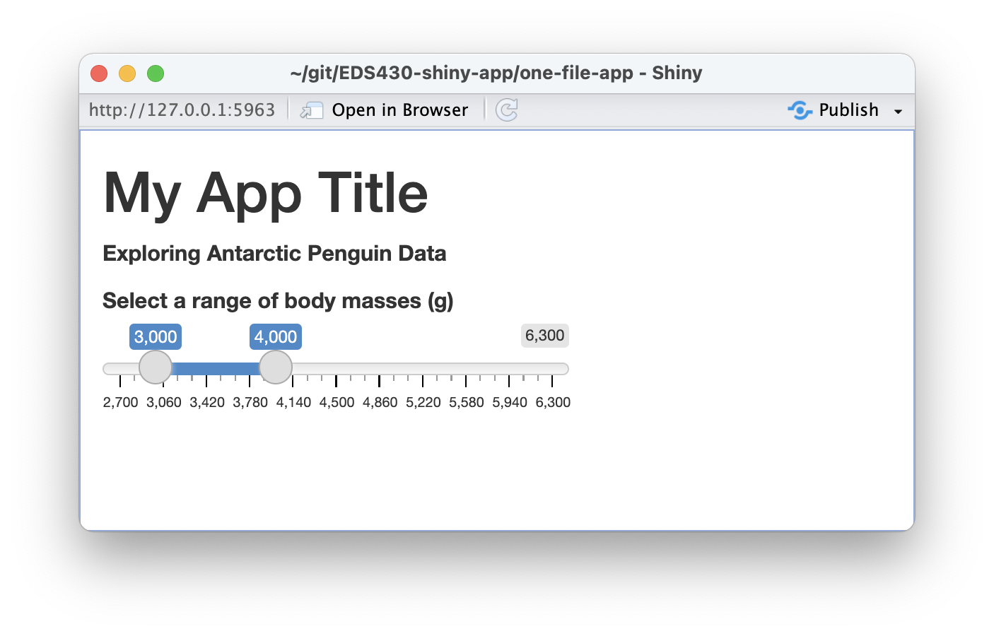Image resolution: width=994 pixels, height=636 pixels.
Task: Click the window title showing the app path
Action: coord(495,73)
